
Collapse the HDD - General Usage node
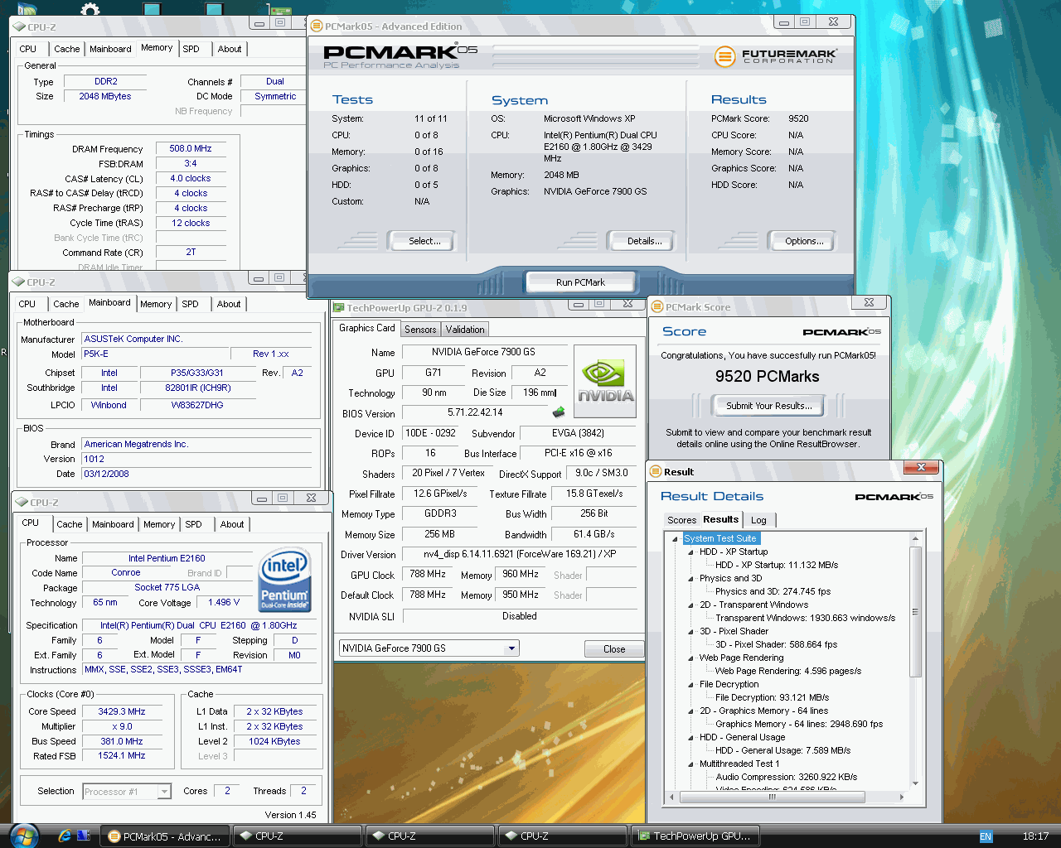click(x=690, y=737)
